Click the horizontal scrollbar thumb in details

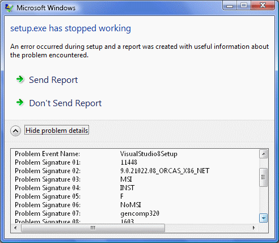(x=93, y=228)
